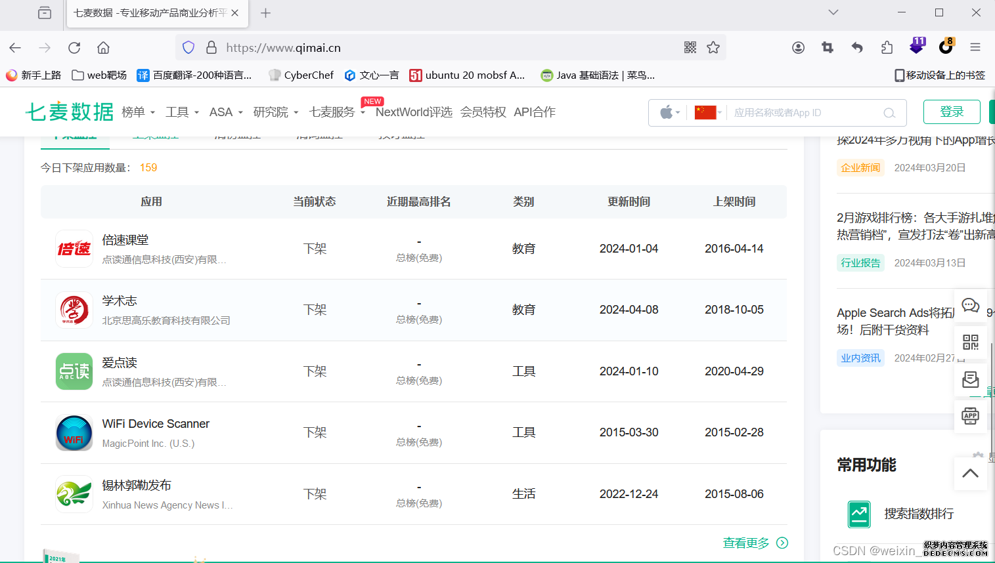This screenshot has width=995, height=563.
Task: Bookmark this page with the star icon
Action: (713, 47)
